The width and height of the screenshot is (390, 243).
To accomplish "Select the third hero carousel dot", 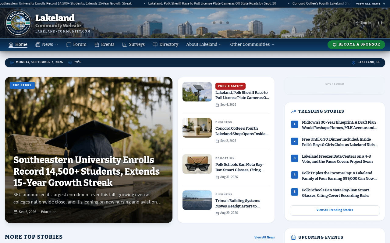I will [x=228, y=23].
